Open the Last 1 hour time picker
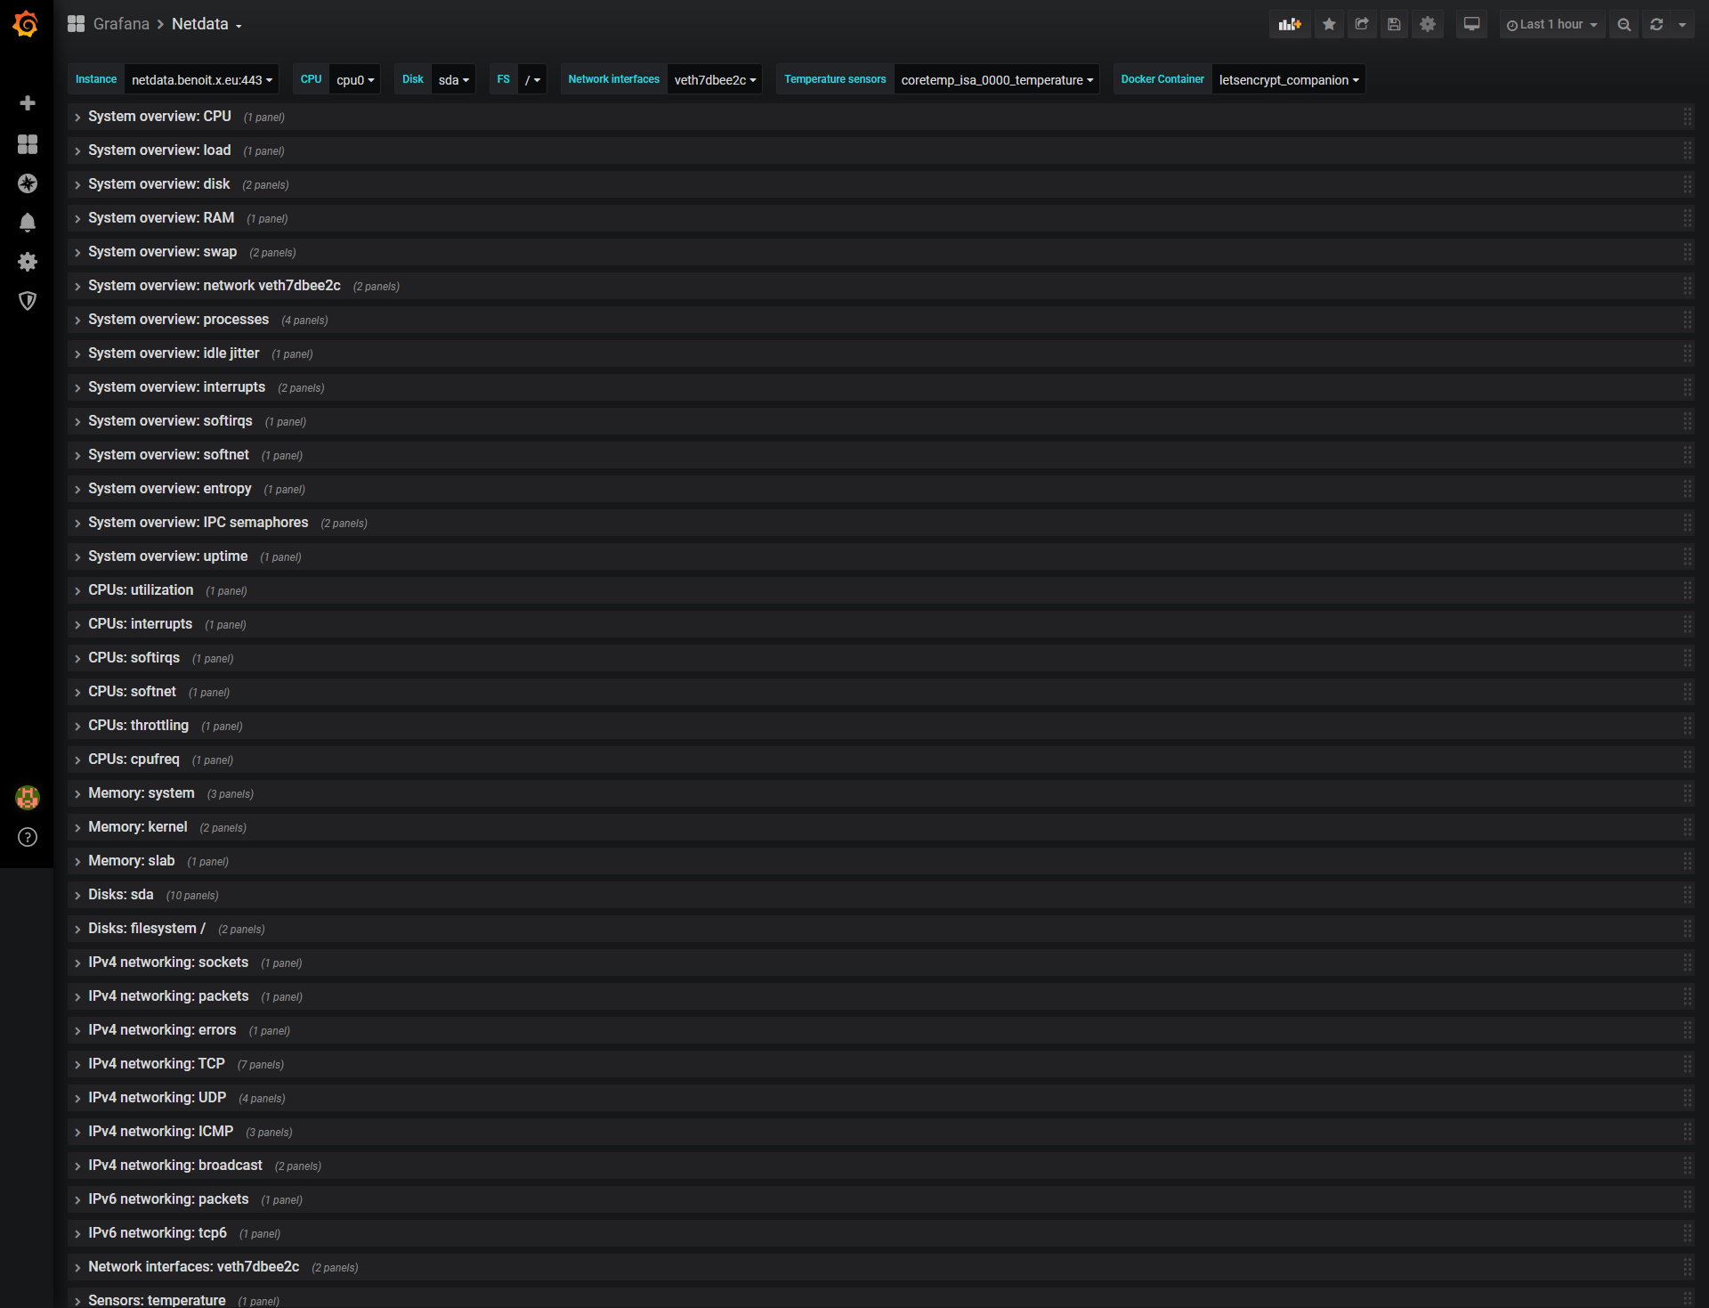 (1551, 25)
